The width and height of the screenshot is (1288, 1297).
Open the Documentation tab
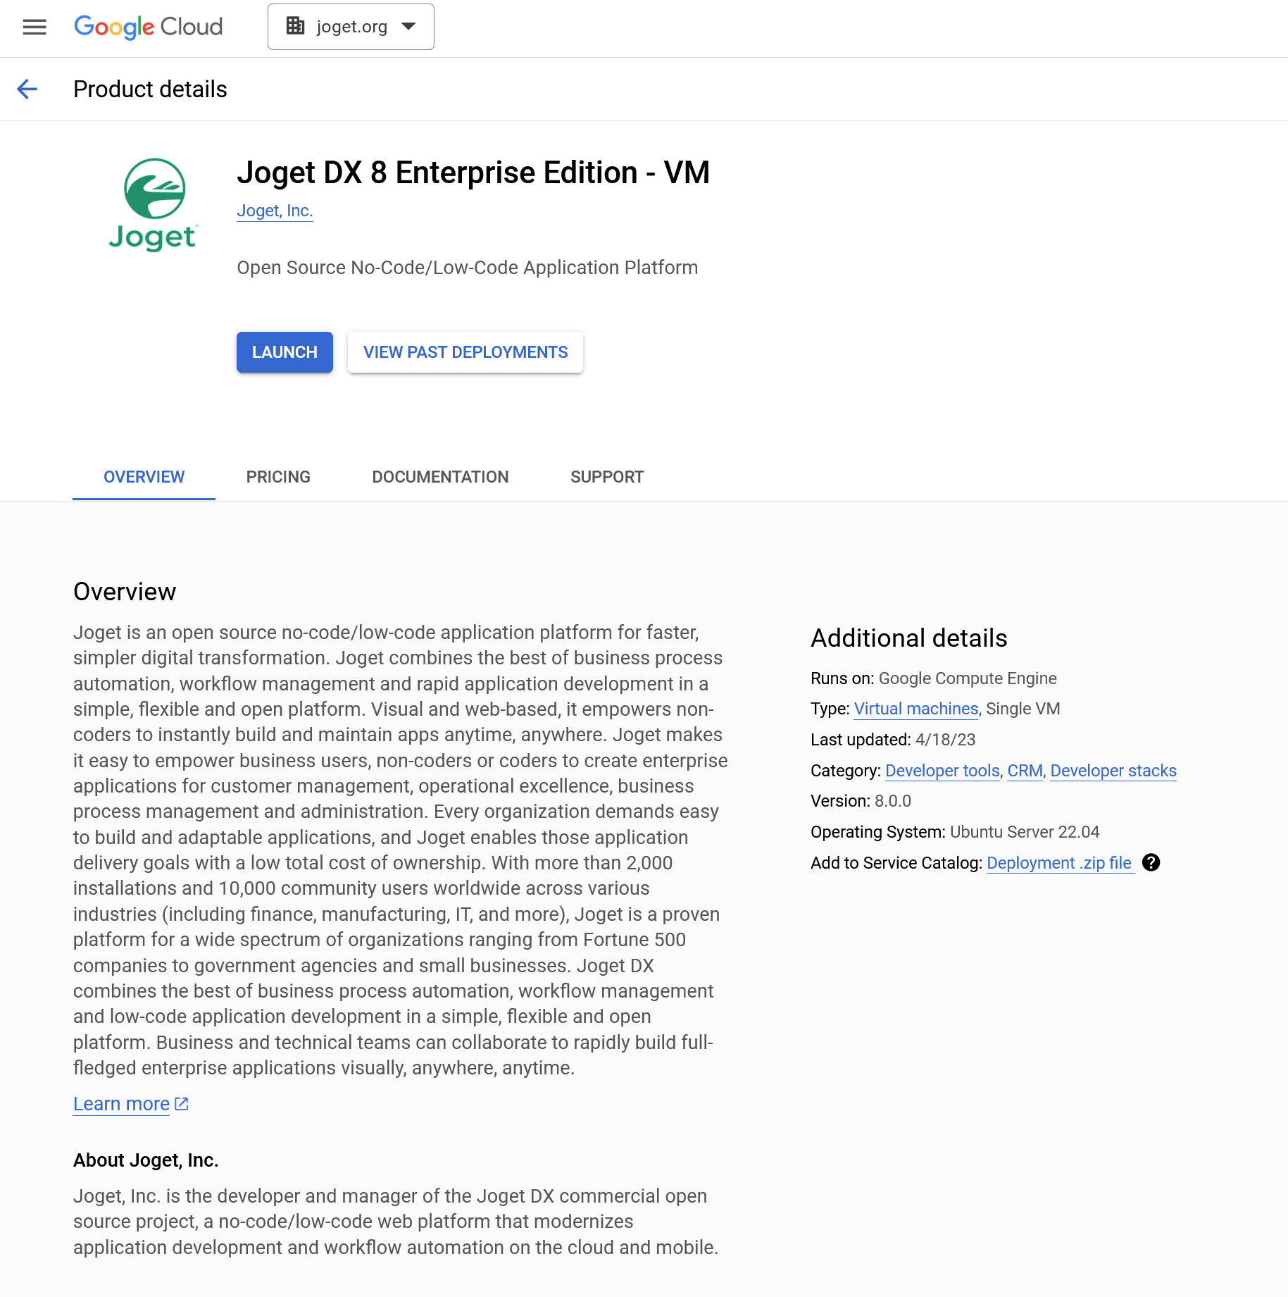pyautogui.click(x=440, y=477)
